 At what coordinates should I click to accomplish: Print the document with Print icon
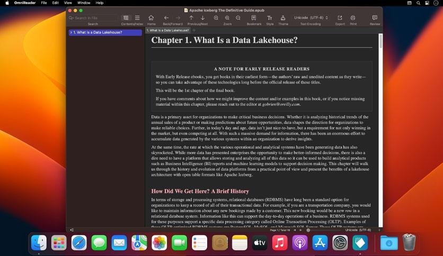(x=353, y=18)
